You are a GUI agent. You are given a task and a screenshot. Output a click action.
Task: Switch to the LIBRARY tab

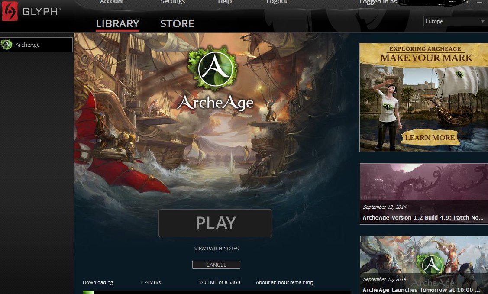tap(117, 24)
